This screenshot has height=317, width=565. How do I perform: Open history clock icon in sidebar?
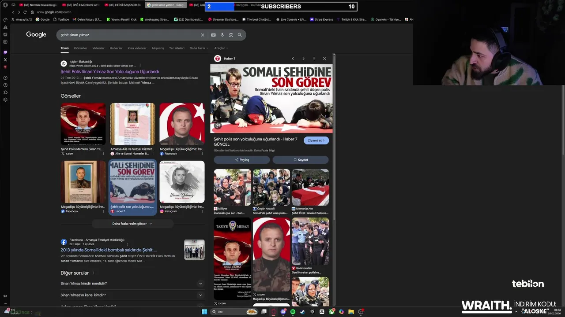pyautogui.click(x=5, y=85)
